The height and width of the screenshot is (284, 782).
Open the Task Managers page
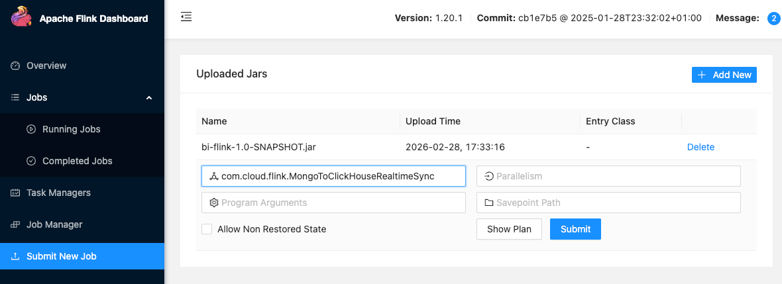58,193
